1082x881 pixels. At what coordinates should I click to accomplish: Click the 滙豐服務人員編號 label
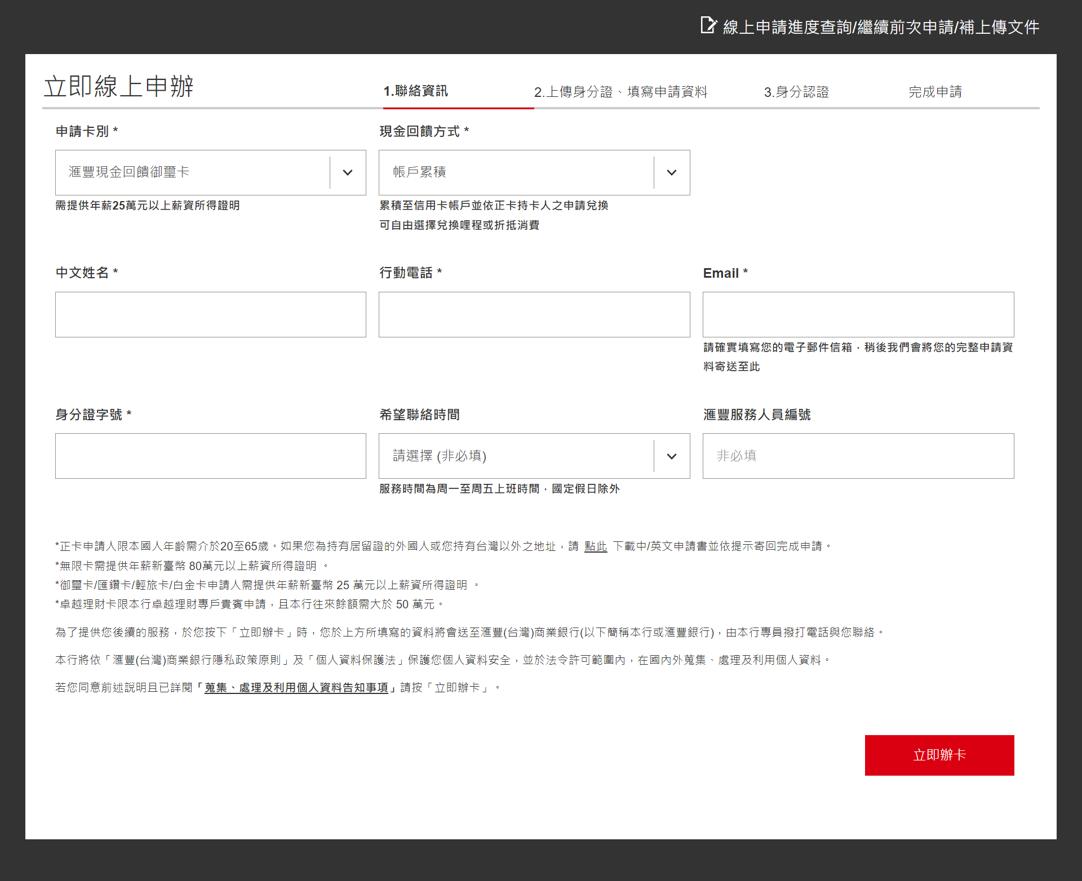pyautogui.click(x=757, y=415)
